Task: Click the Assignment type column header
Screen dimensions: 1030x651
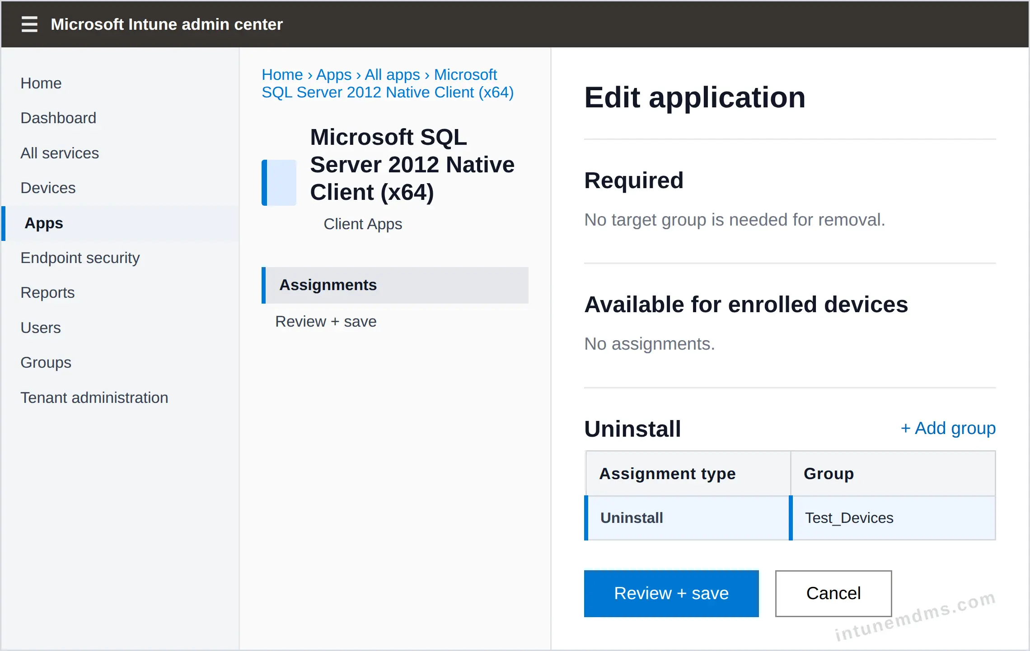Action: (x=688, y=473)
